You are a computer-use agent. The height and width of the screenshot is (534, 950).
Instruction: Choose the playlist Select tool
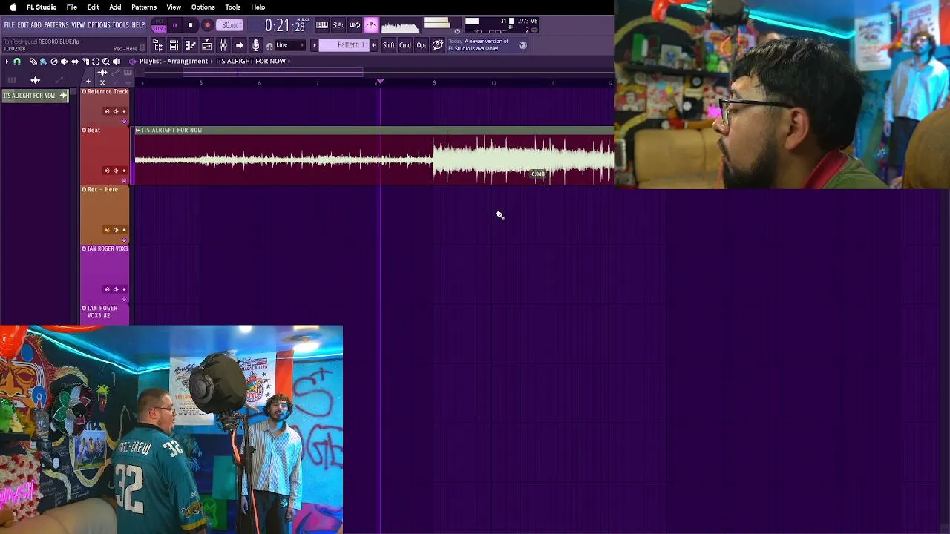[96, 62]
